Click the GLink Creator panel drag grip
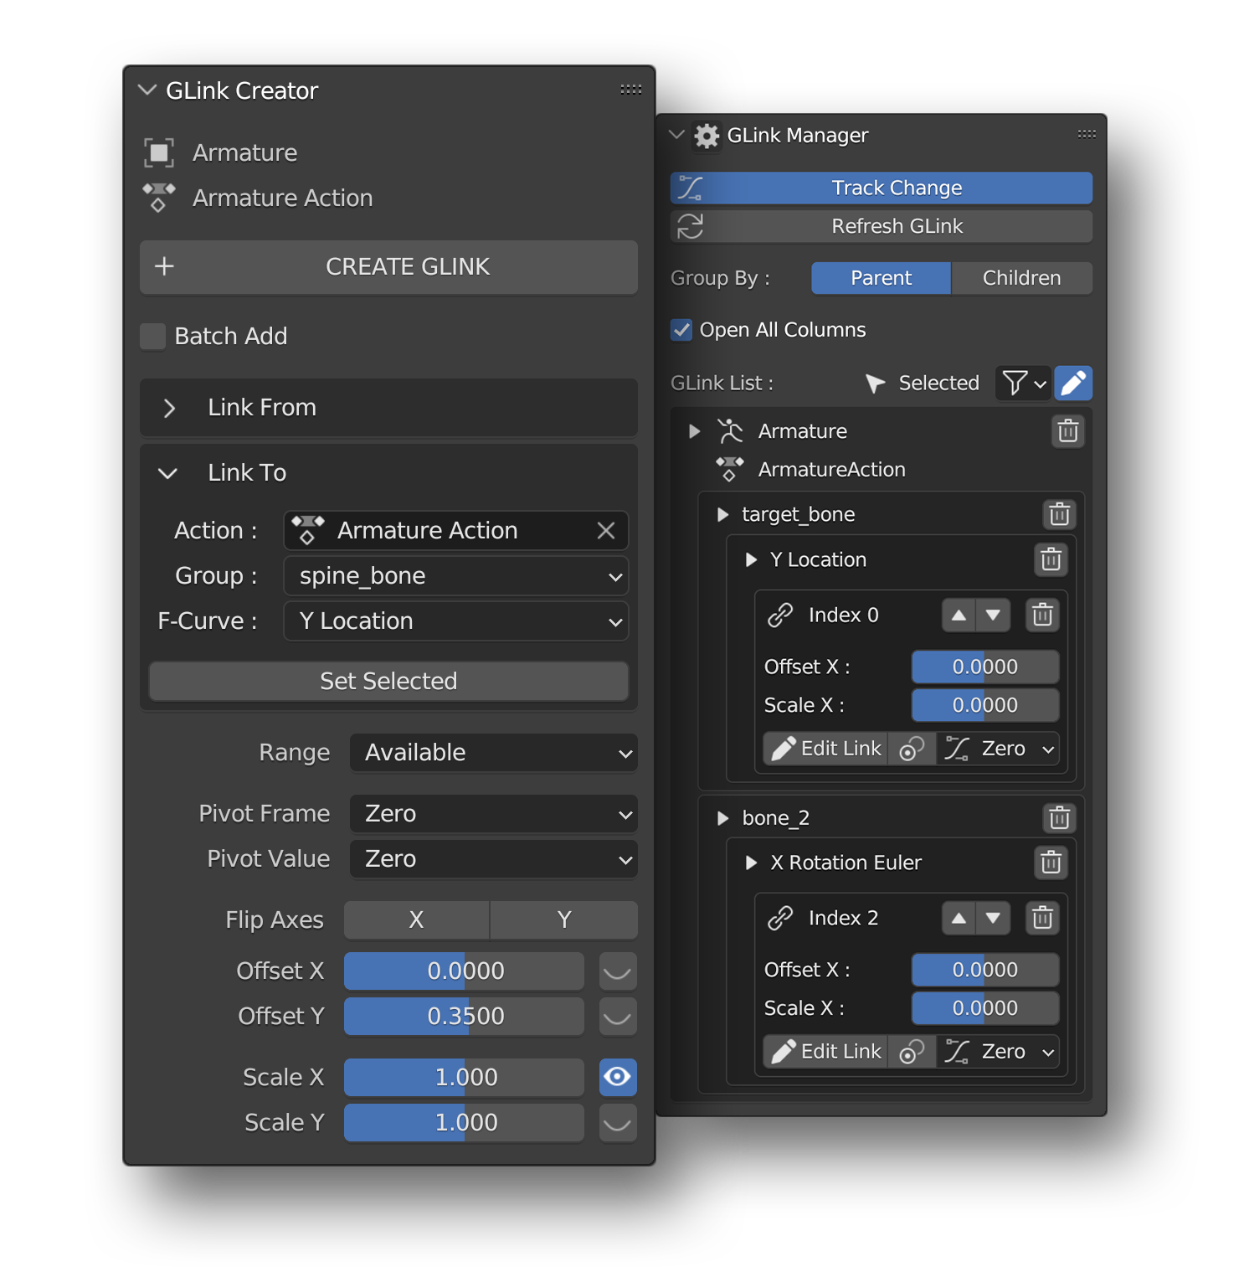Image resolution: width=1244 pixels, height=1267 pixels. coord(631,90)
